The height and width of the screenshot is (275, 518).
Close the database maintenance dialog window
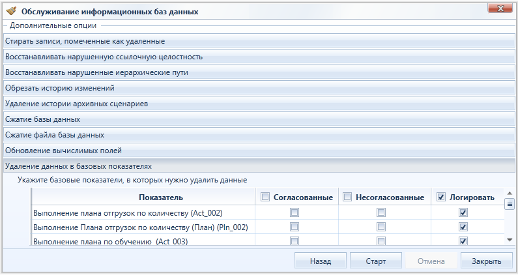(x=500, y=8)
